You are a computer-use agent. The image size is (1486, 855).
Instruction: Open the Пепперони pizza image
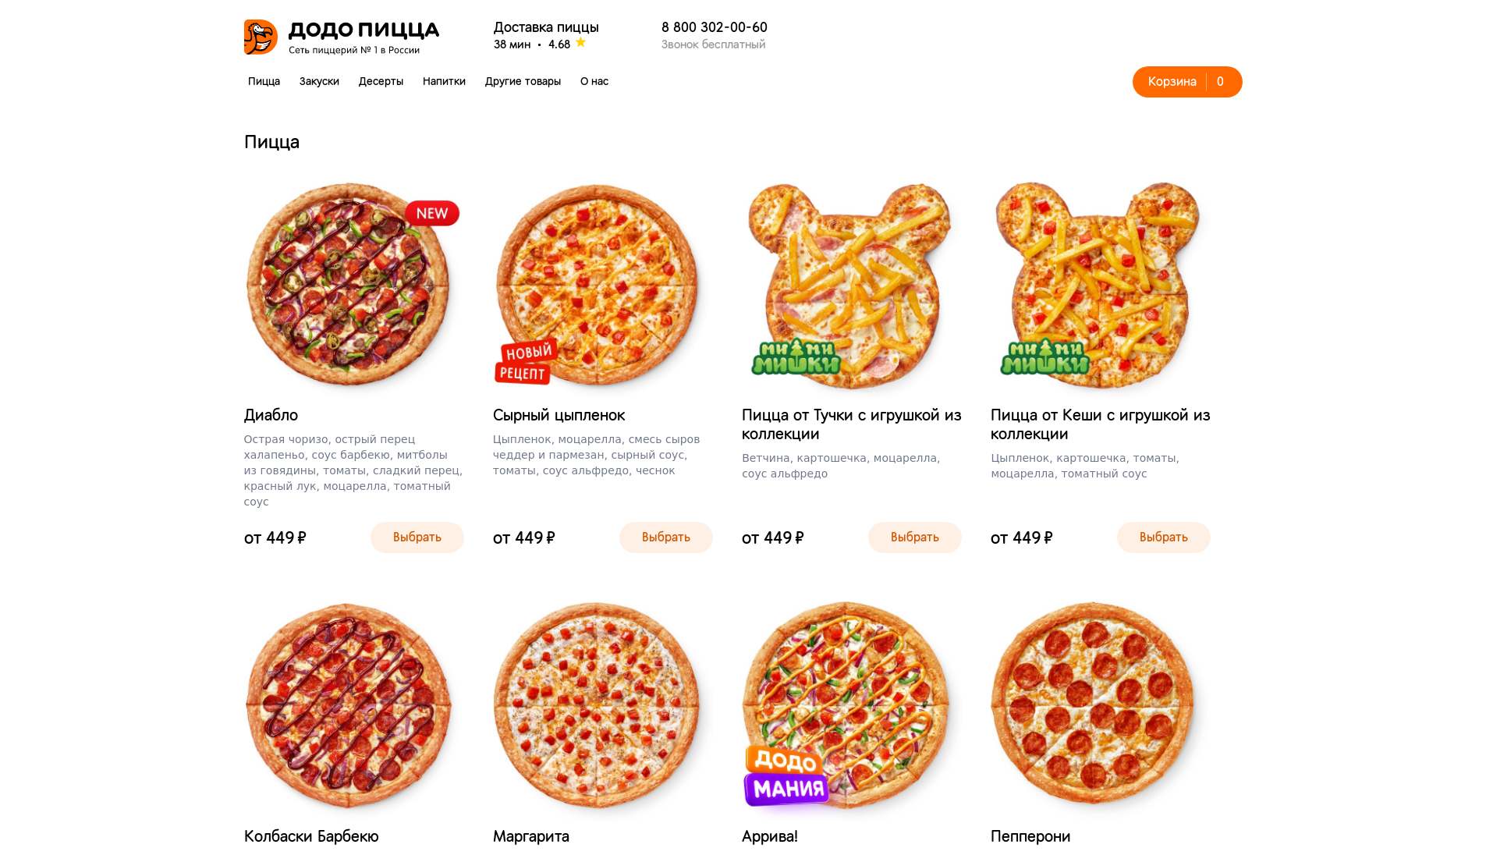pyautogui.click(x=1092, y=704)
